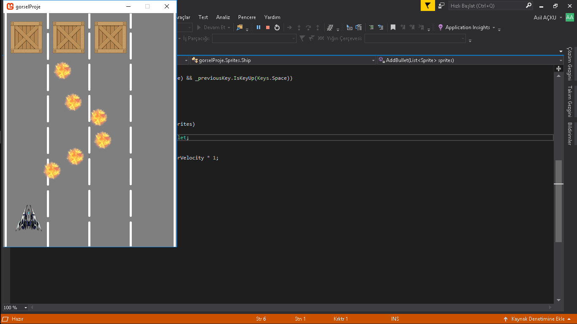The image size is (577, 324).
Task: Step Out of the current function
Action: click(318, 27)
